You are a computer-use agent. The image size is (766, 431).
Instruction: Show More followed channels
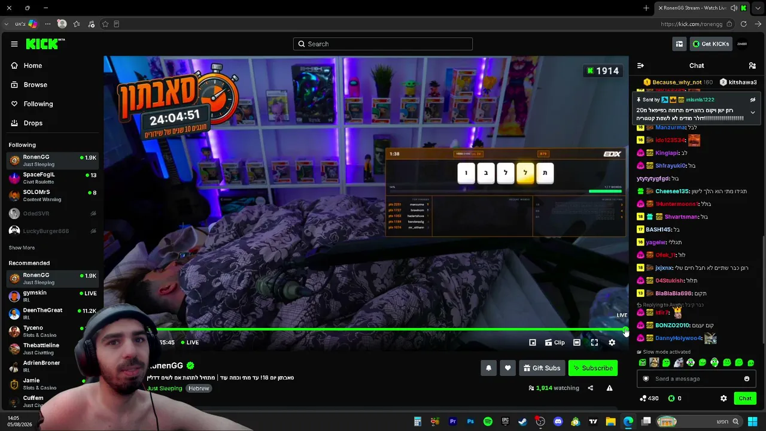(22, 248)
